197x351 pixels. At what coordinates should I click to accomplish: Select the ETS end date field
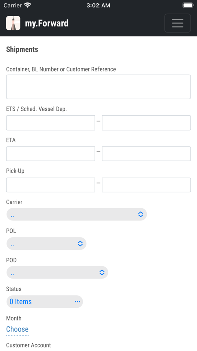point(146,123)
